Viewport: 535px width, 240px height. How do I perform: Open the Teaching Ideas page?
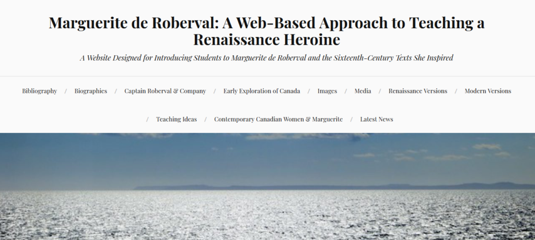click(176, 119)
